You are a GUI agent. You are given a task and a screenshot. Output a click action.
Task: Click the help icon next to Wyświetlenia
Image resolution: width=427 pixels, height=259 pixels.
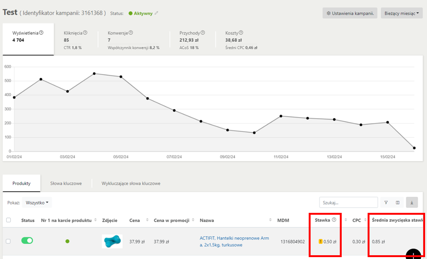41,33
